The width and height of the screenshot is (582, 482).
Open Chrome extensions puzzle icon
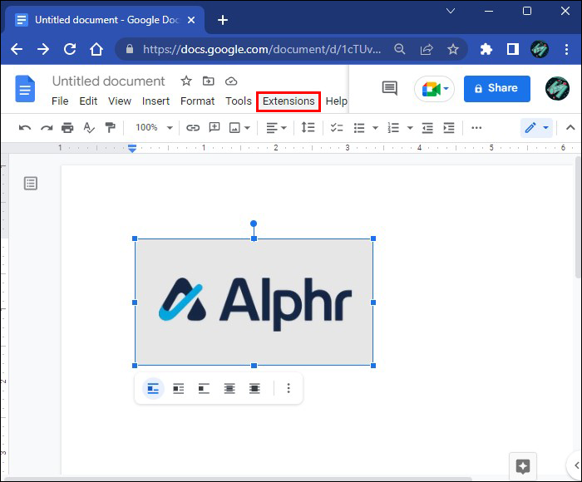(486, 49)
